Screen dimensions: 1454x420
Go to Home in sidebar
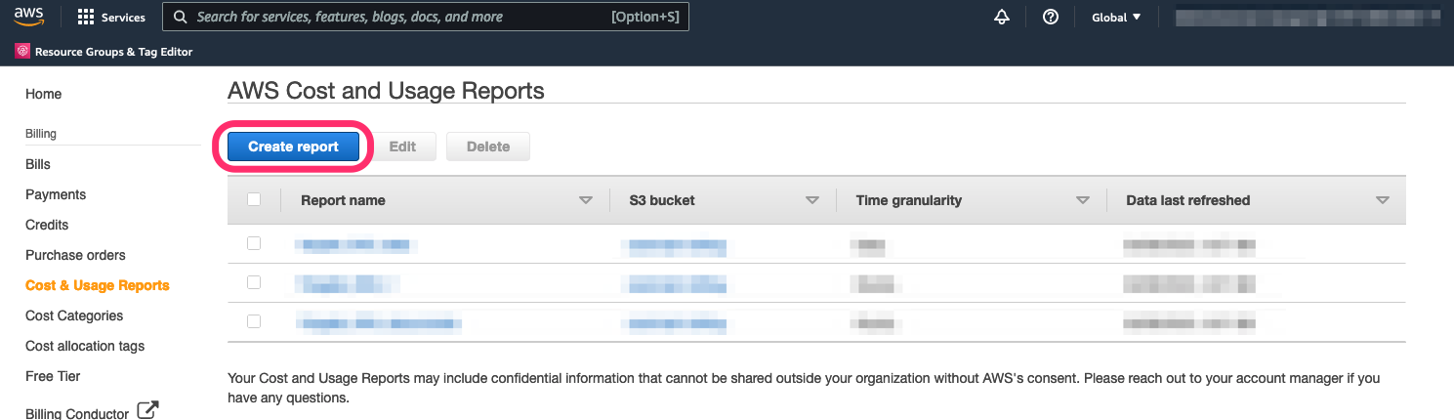(x=43, y=94)
